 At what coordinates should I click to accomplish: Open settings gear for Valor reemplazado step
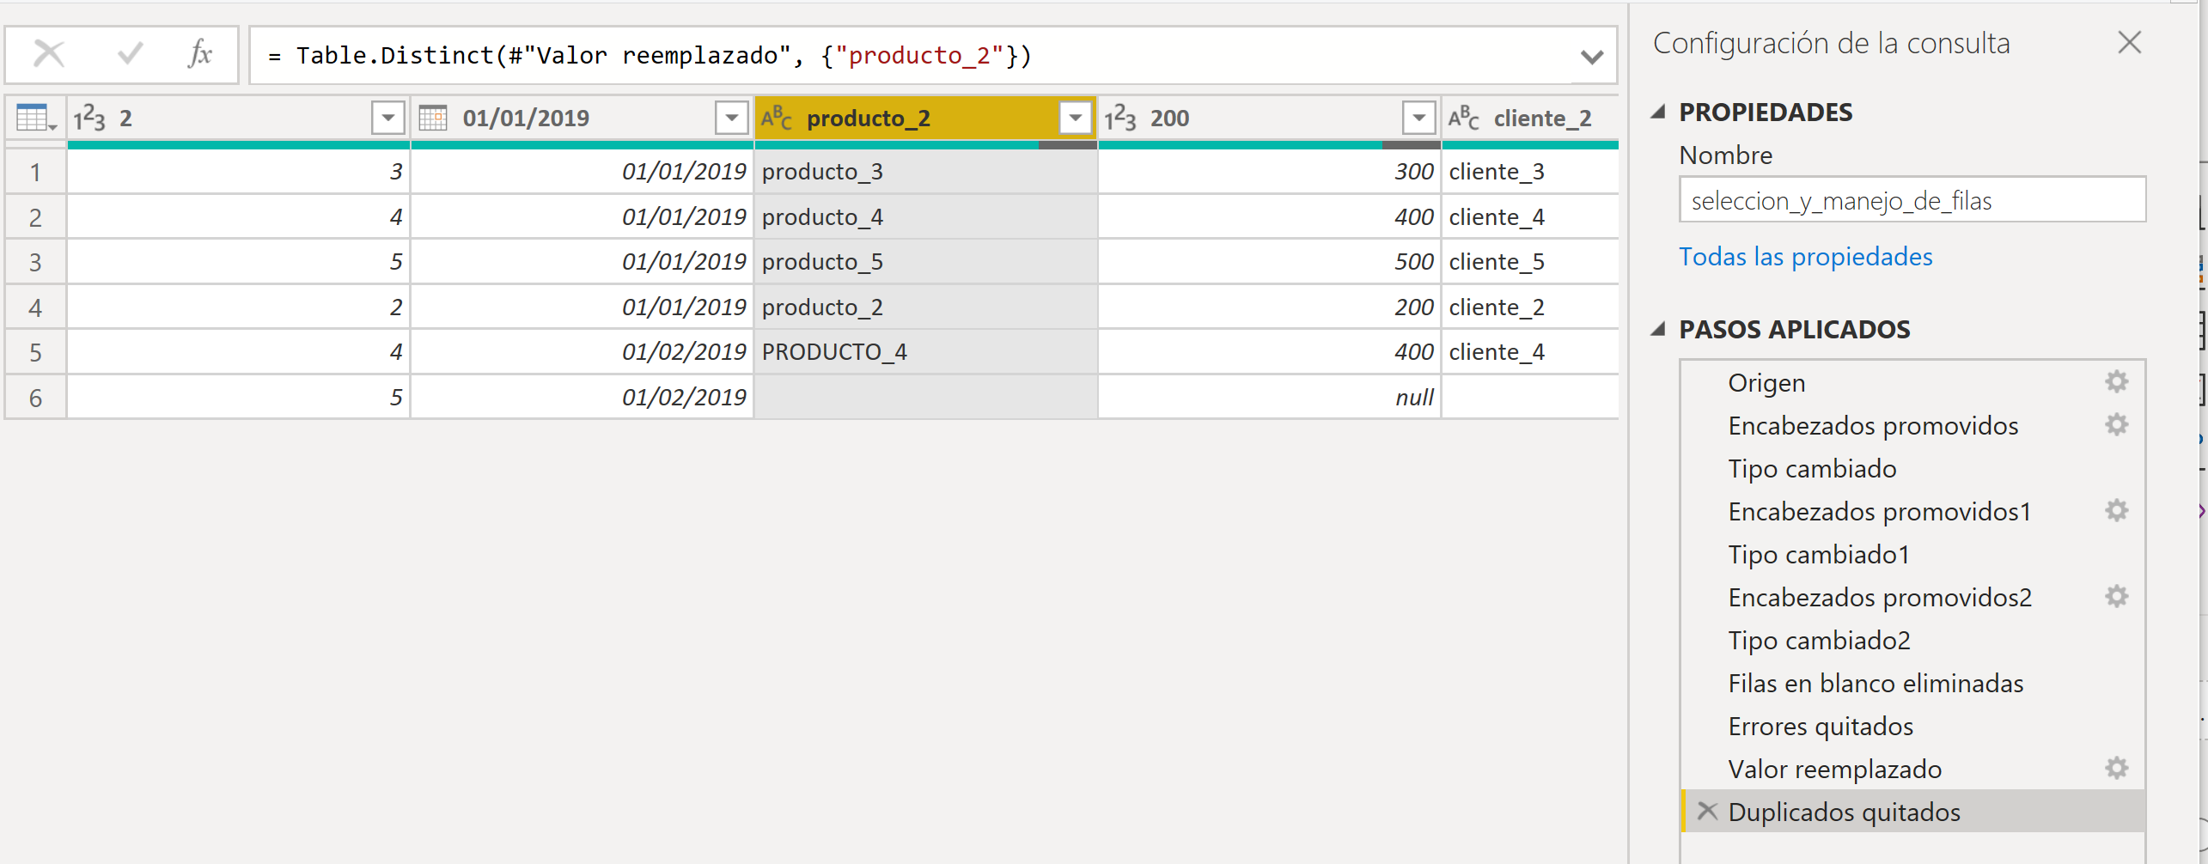2116,768
